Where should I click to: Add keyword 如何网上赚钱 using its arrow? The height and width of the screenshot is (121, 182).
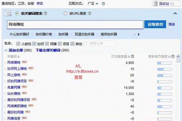(x=5, y=69)
